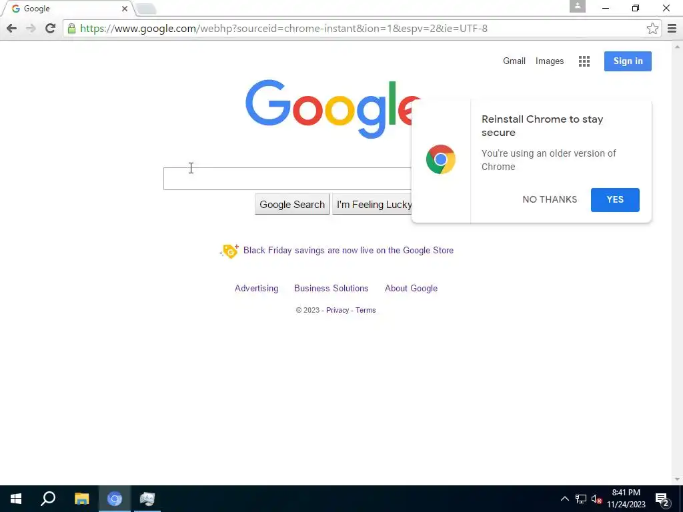The height and width of the screenshot is (512, 683).
Task: Click the Google logo
Action: 329,109
